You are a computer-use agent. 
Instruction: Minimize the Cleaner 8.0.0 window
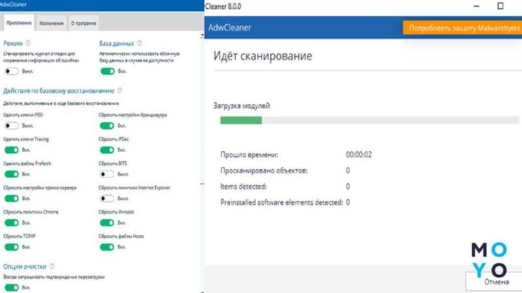[x=476, y=6]
